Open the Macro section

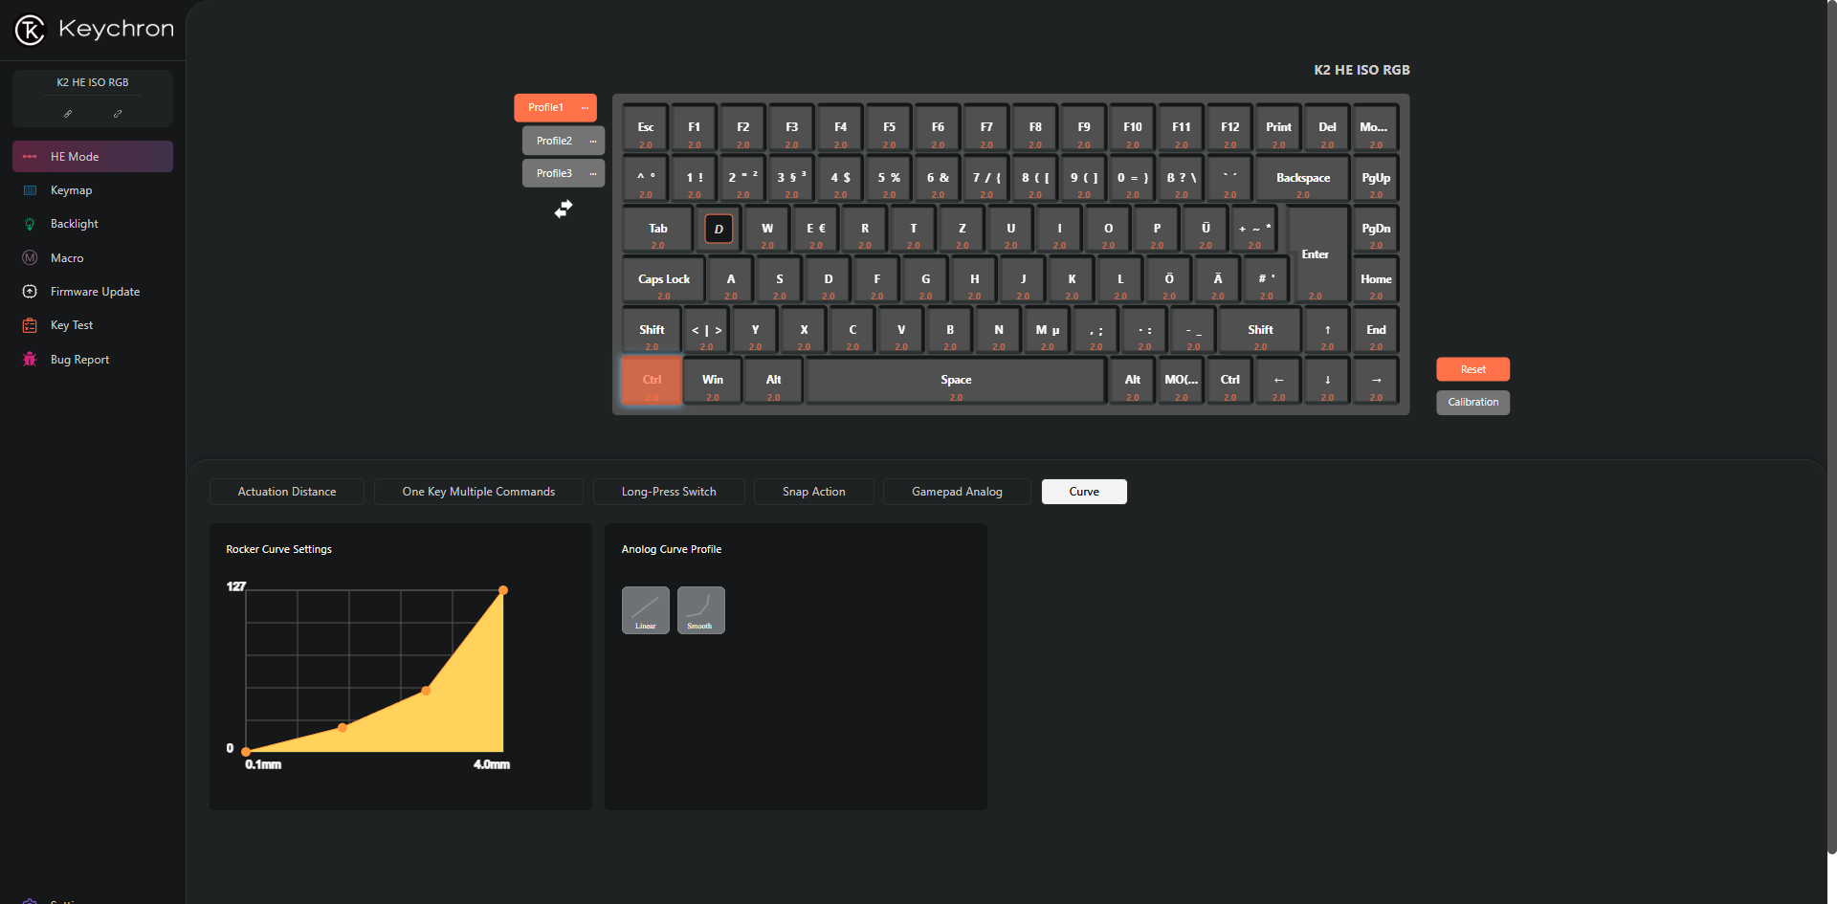coord(93,258)
